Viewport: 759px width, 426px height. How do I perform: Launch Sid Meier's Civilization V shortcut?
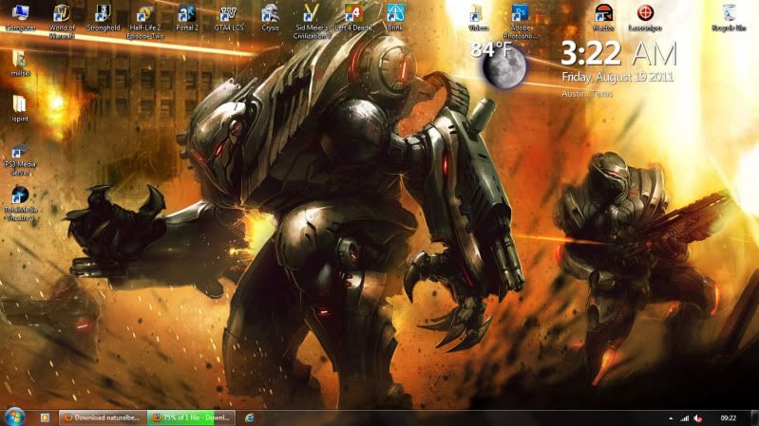313,21
